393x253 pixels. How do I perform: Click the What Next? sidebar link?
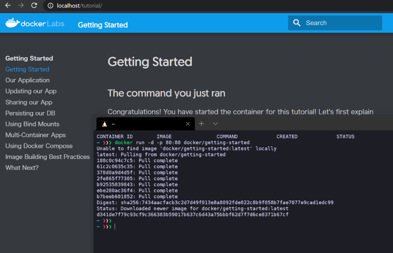pyautogui.click(x=22, y=167)
